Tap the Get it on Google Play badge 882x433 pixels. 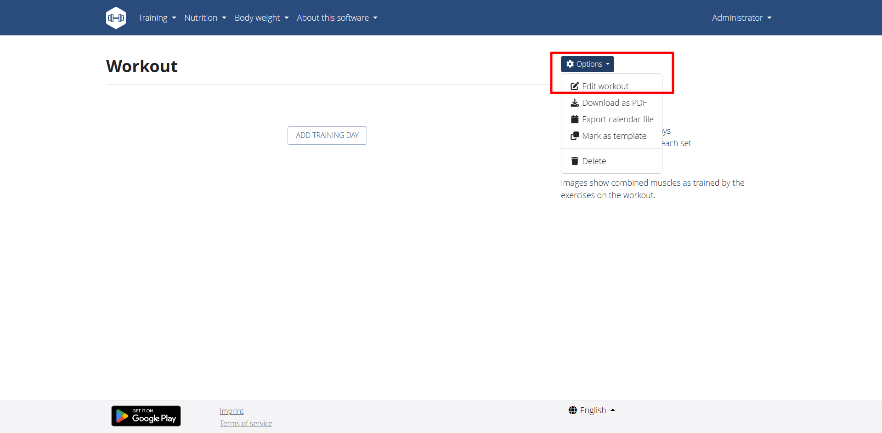point(146,416)
